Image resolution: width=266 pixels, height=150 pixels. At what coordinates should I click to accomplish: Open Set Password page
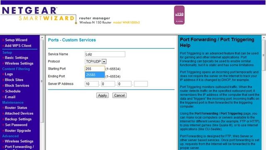16,125
